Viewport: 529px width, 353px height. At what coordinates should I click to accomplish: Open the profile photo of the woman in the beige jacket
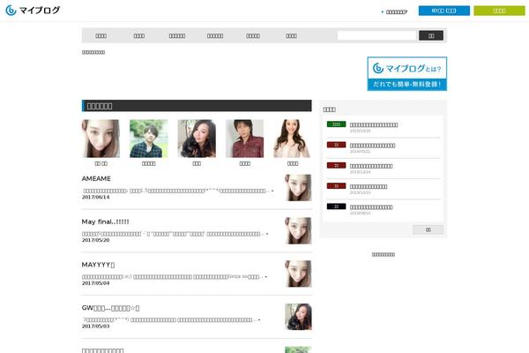[293, 139]
